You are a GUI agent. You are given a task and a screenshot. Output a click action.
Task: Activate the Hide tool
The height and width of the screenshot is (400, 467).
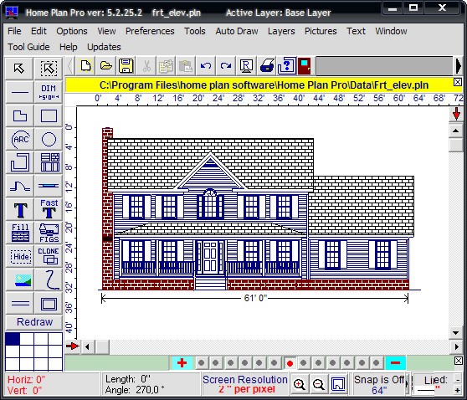pos(19,256)
